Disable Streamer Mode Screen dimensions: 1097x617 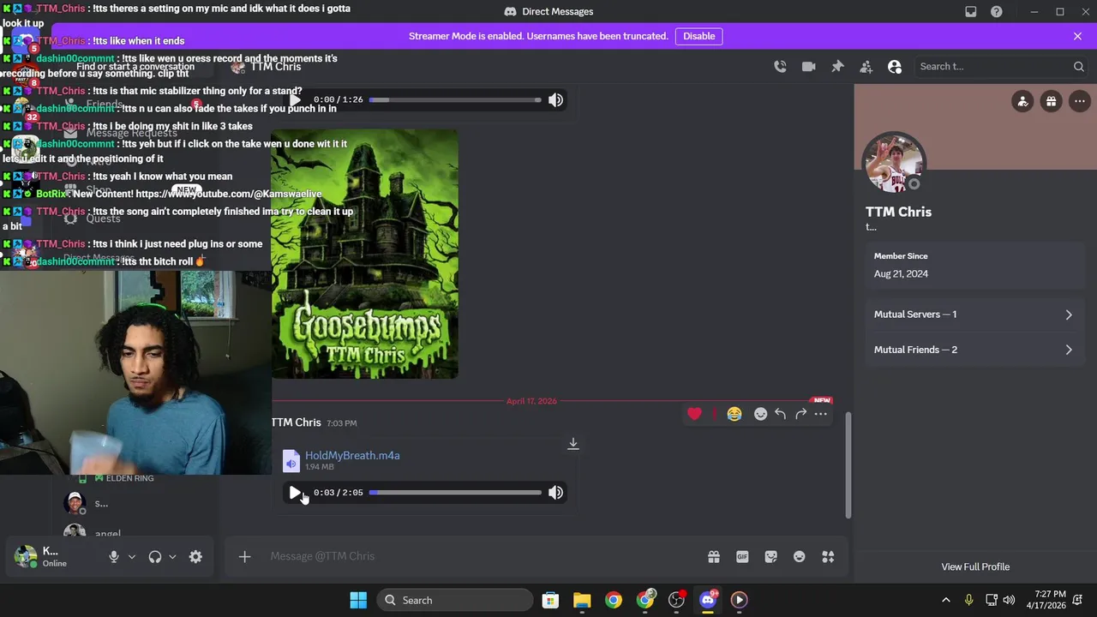point(698,36)
